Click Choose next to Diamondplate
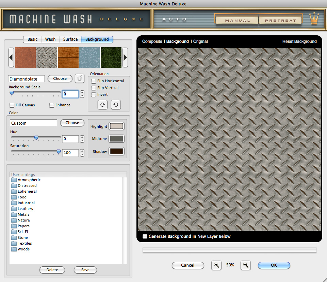Image resolution: width=327 pixels, height=282 pixels. click(60, 78)
